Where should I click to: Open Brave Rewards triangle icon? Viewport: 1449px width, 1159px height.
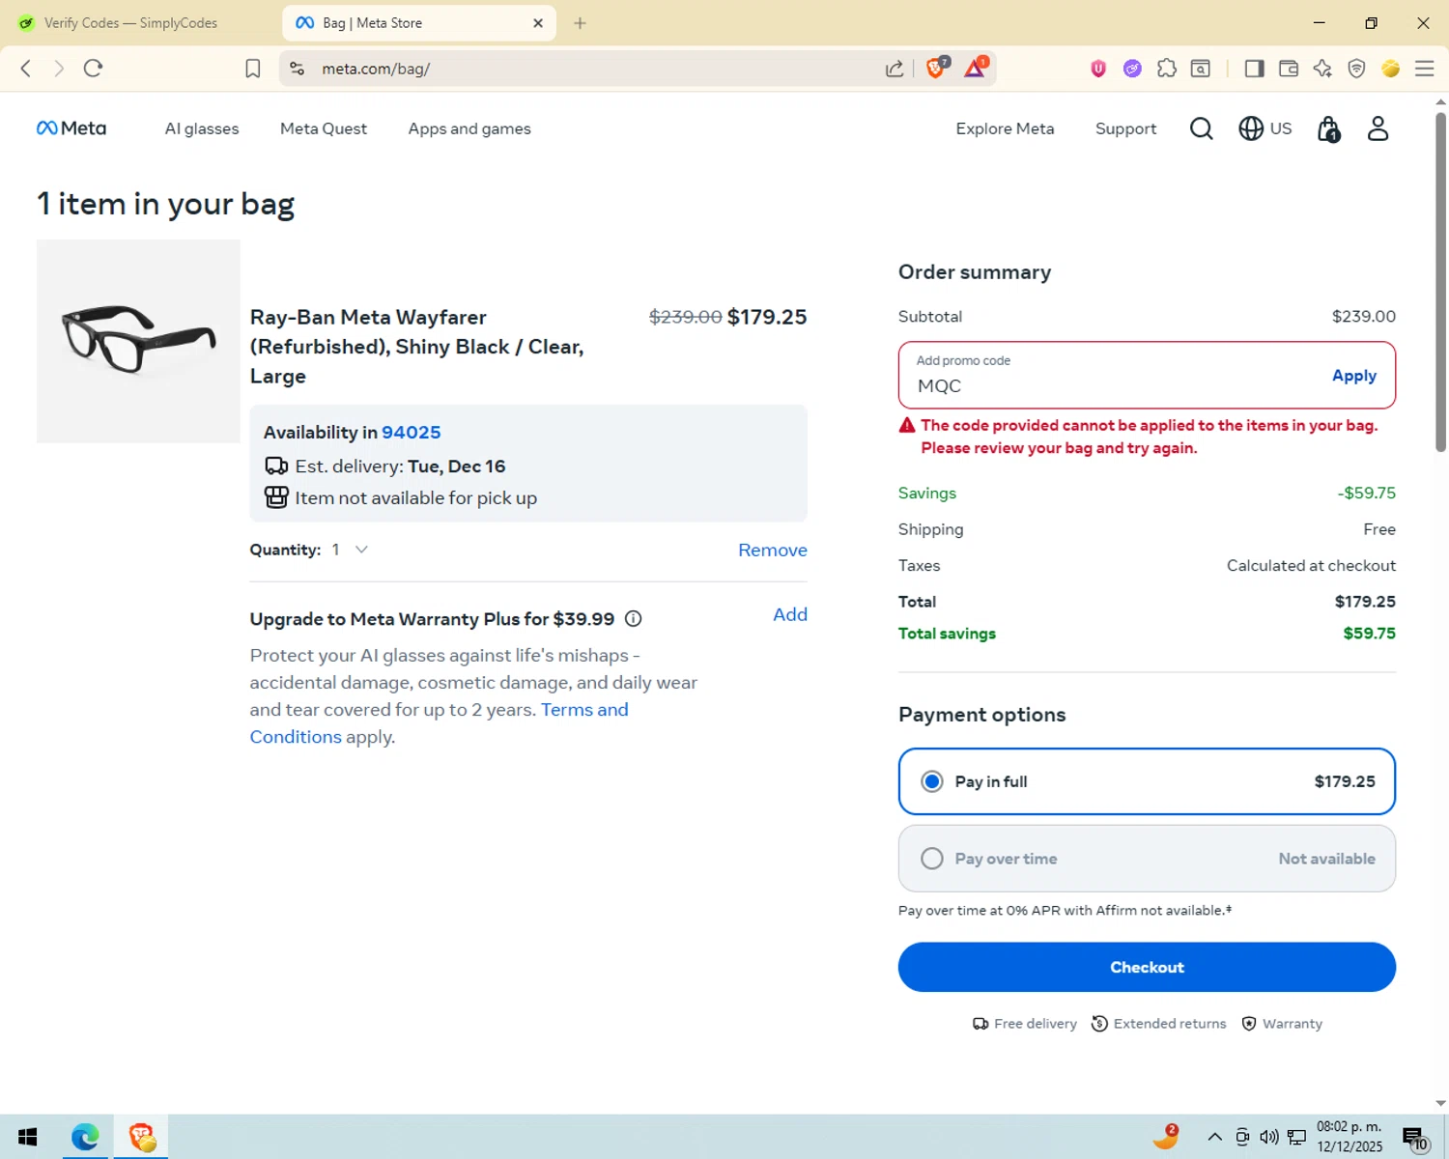pos(975,68)
